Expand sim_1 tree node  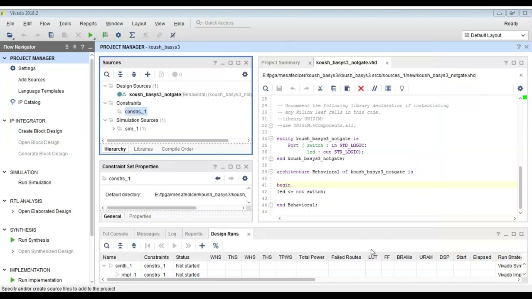[x=113, y=129]
